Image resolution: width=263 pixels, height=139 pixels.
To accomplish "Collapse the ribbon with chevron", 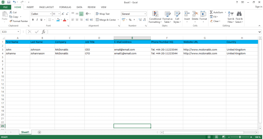I will pyautogui.click(x=259, y=25).
